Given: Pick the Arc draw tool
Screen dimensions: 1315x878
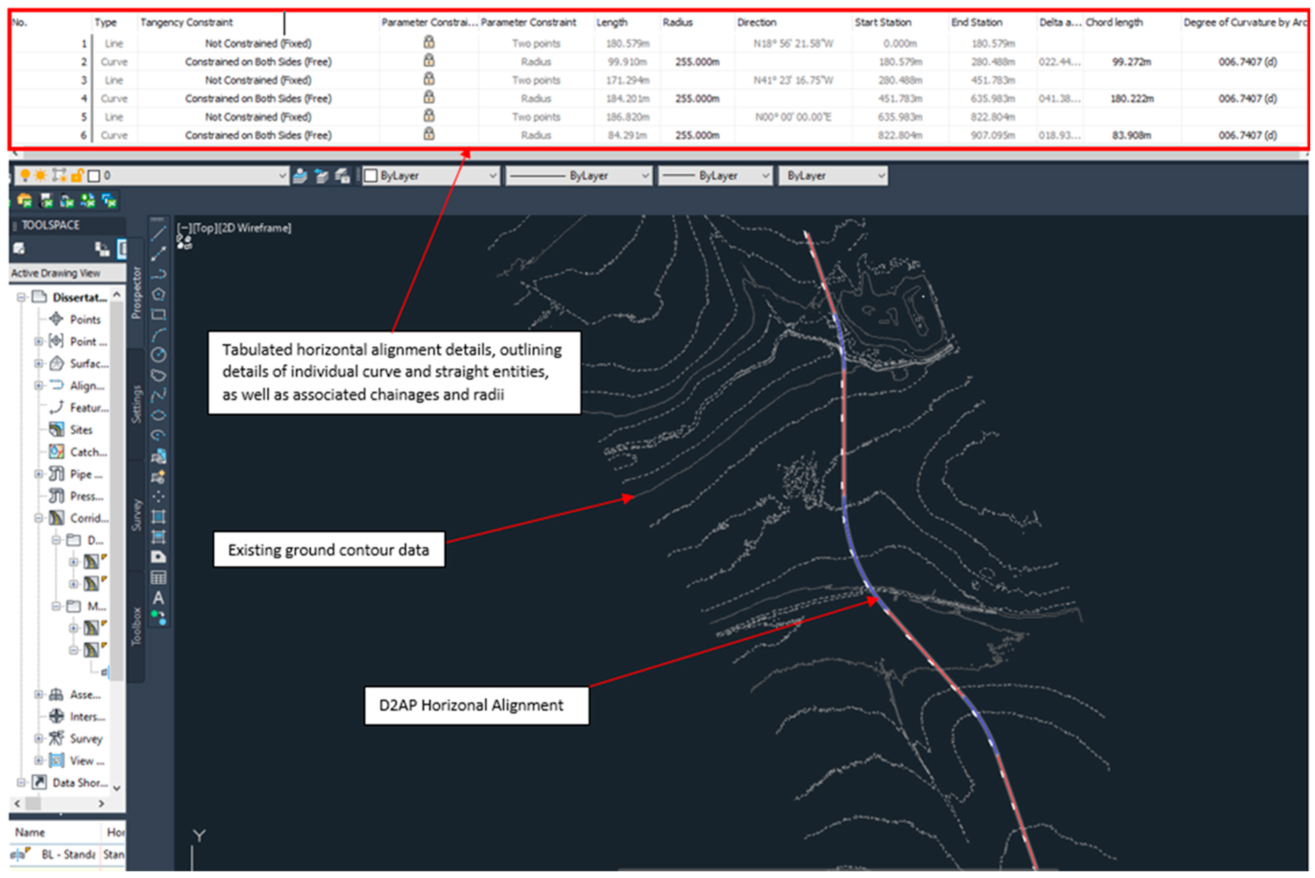Looking at the screenshot, I should click(x=158, y=335).
